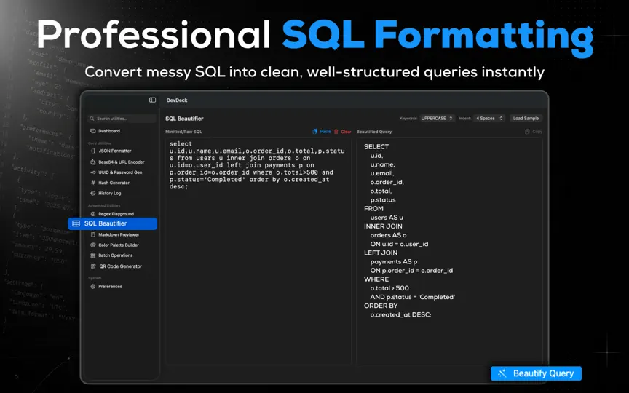Open Color Palette Builder
The height and width of the screenshot is (393, 629).
(119, 245)
